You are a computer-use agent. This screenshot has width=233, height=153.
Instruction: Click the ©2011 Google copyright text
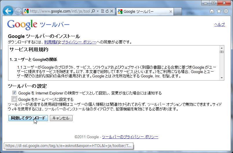coord(87,137)
